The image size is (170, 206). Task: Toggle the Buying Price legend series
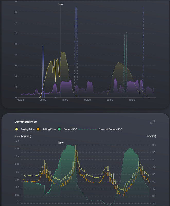[24, 129]
